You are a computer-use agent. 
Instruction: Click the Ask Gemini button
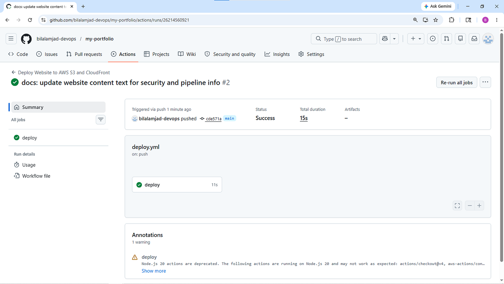tap(438, 6)
